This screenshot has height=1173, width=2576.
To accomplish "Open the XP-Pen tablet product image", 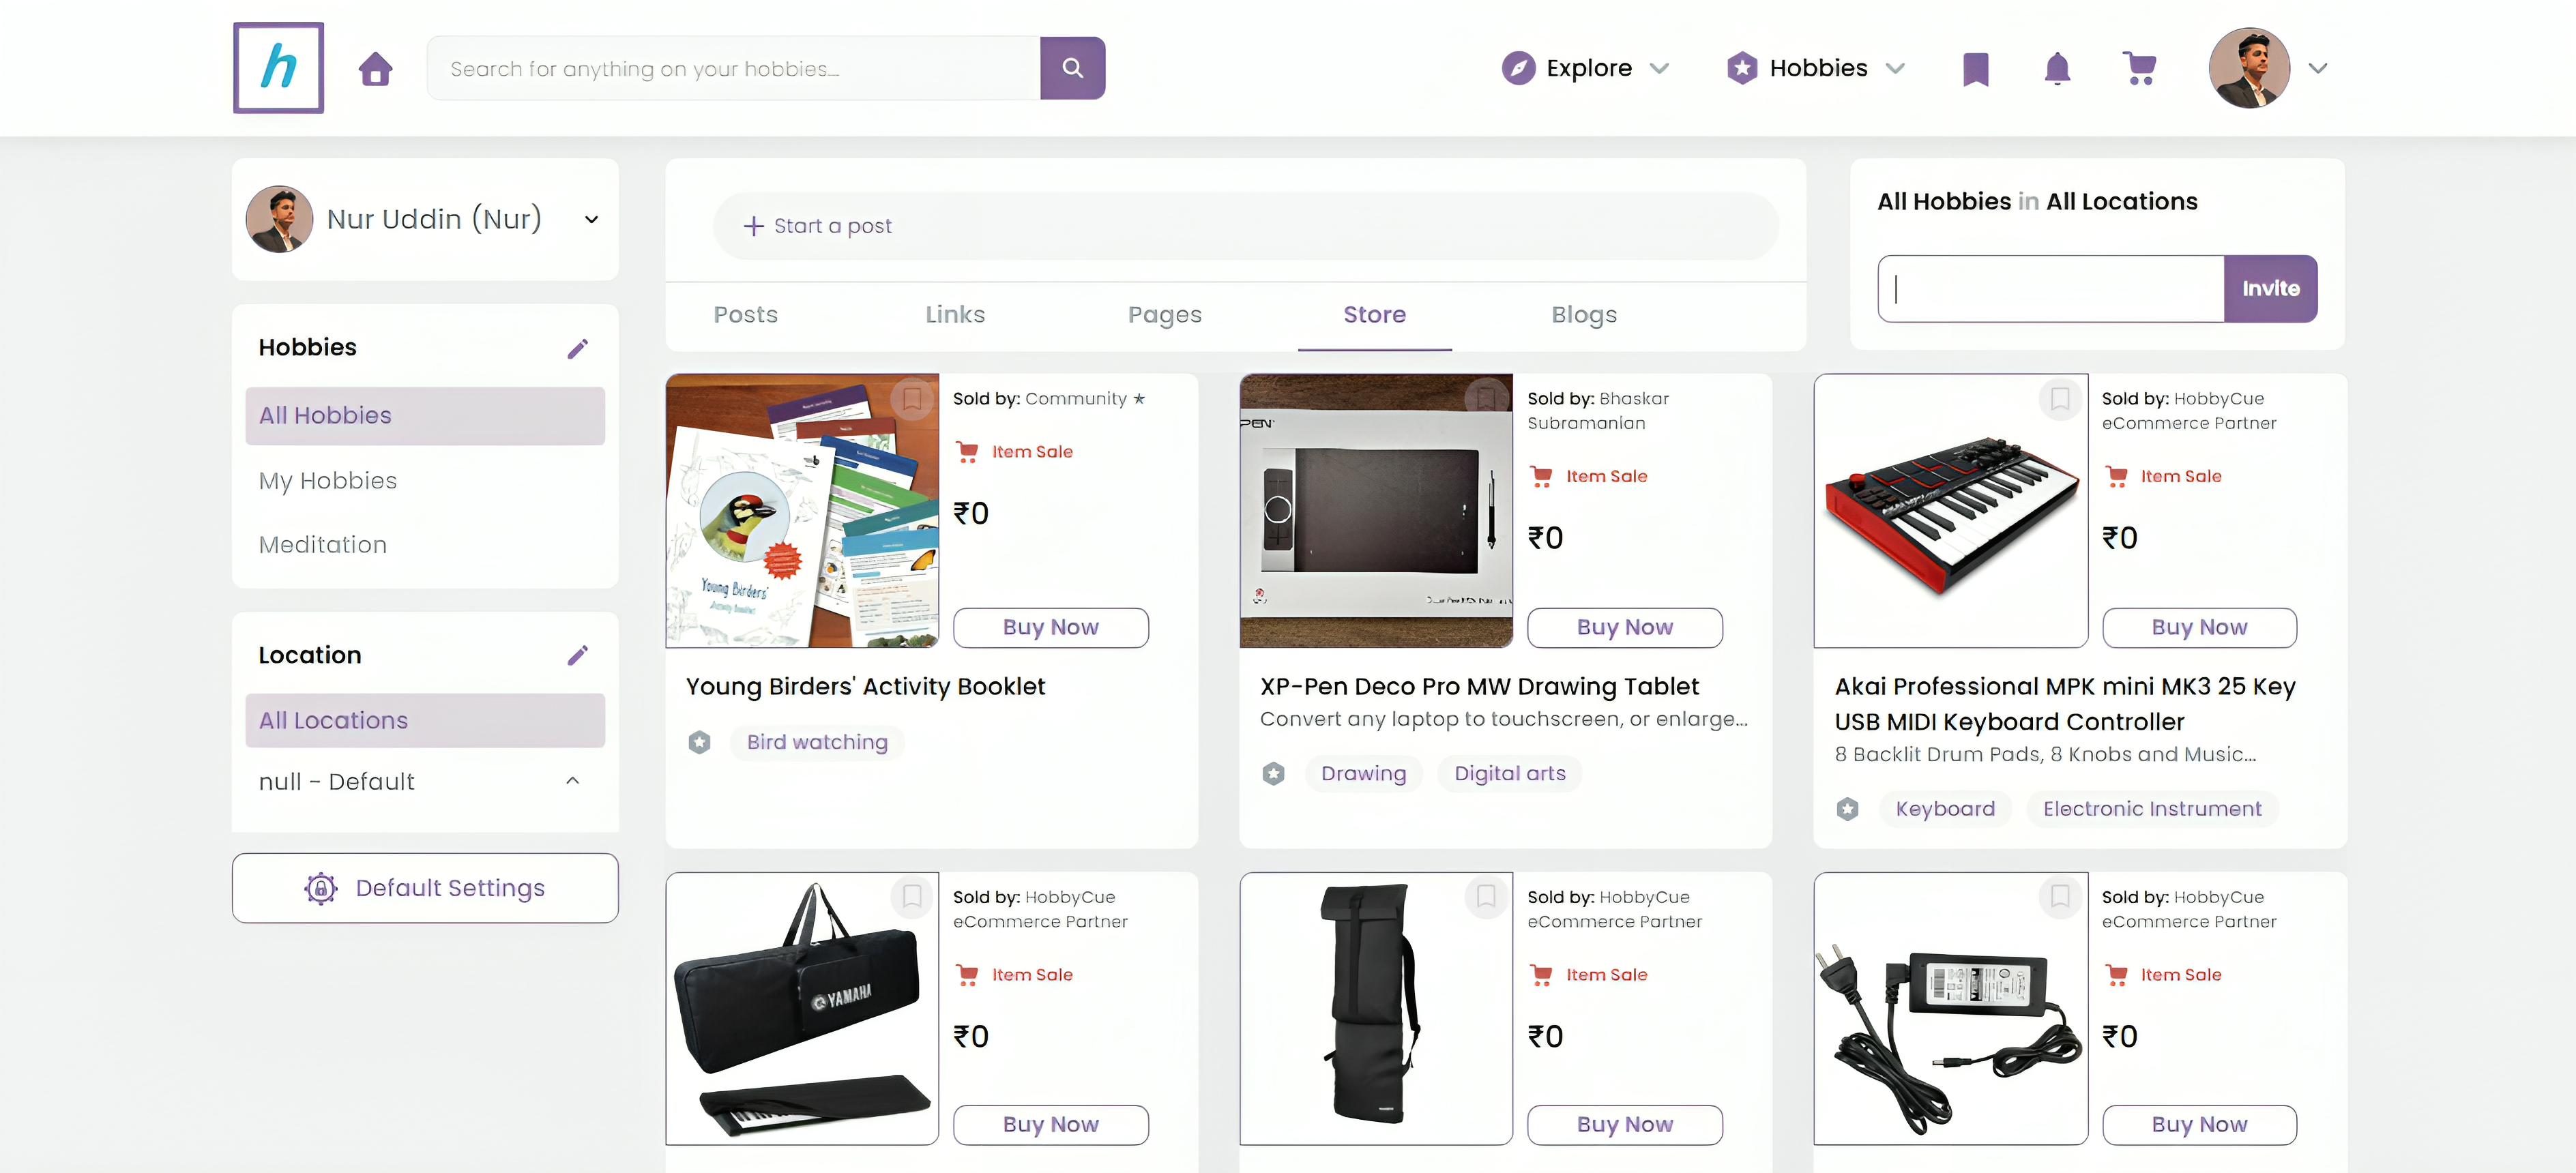I will (x=1376, y=510).
